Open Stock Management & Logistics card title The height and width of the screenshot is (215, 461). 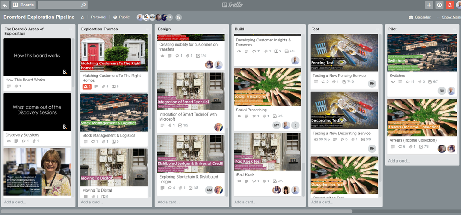(x=109, y=135)
